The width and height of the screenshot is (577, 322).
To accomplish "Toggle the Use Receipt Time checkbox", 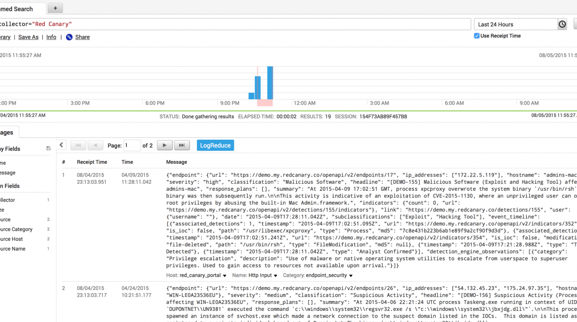I will [477, 36].
